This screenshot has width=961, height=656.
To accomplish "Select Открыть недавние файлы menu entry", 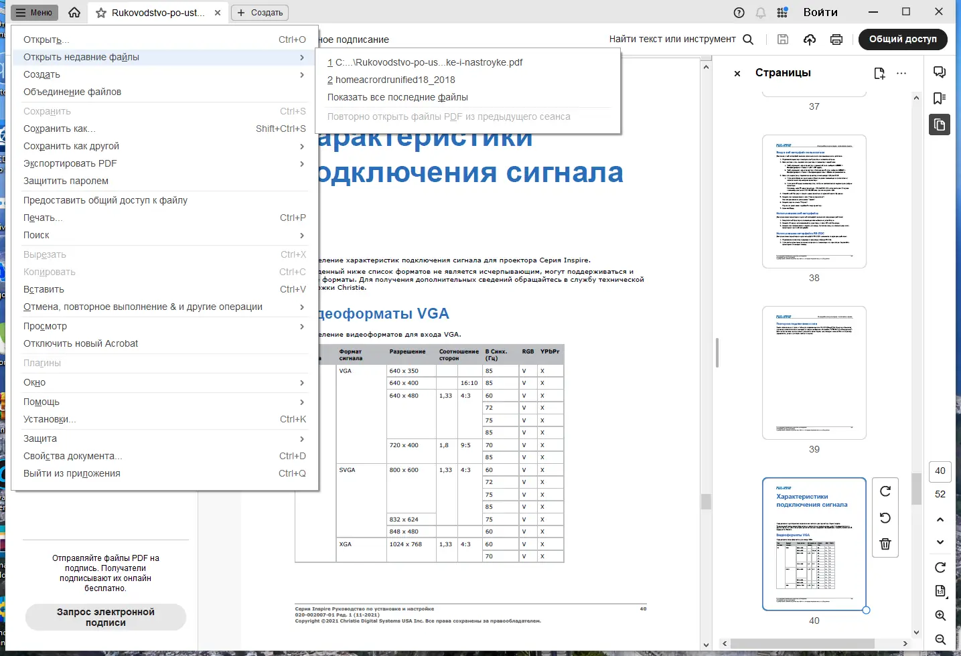I will tap(81, 57).
